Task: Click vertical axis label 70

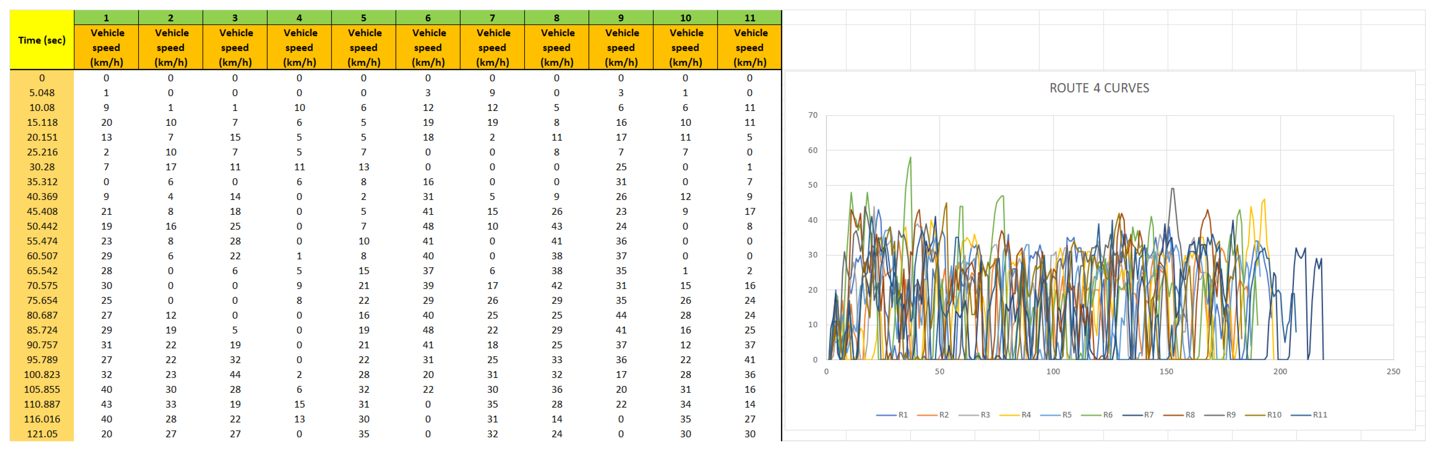Action: [813, 115]
